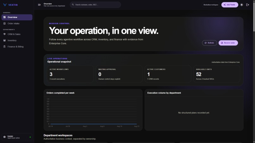Image resolution: width=255 pixels, height=143 pixels.
Task: Toggle the light/dark theme sun icon
Action: coord(242,5)
